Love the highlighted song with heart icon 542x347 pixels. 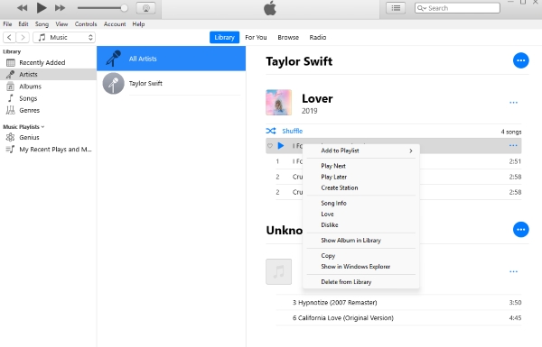coord(270,146)
